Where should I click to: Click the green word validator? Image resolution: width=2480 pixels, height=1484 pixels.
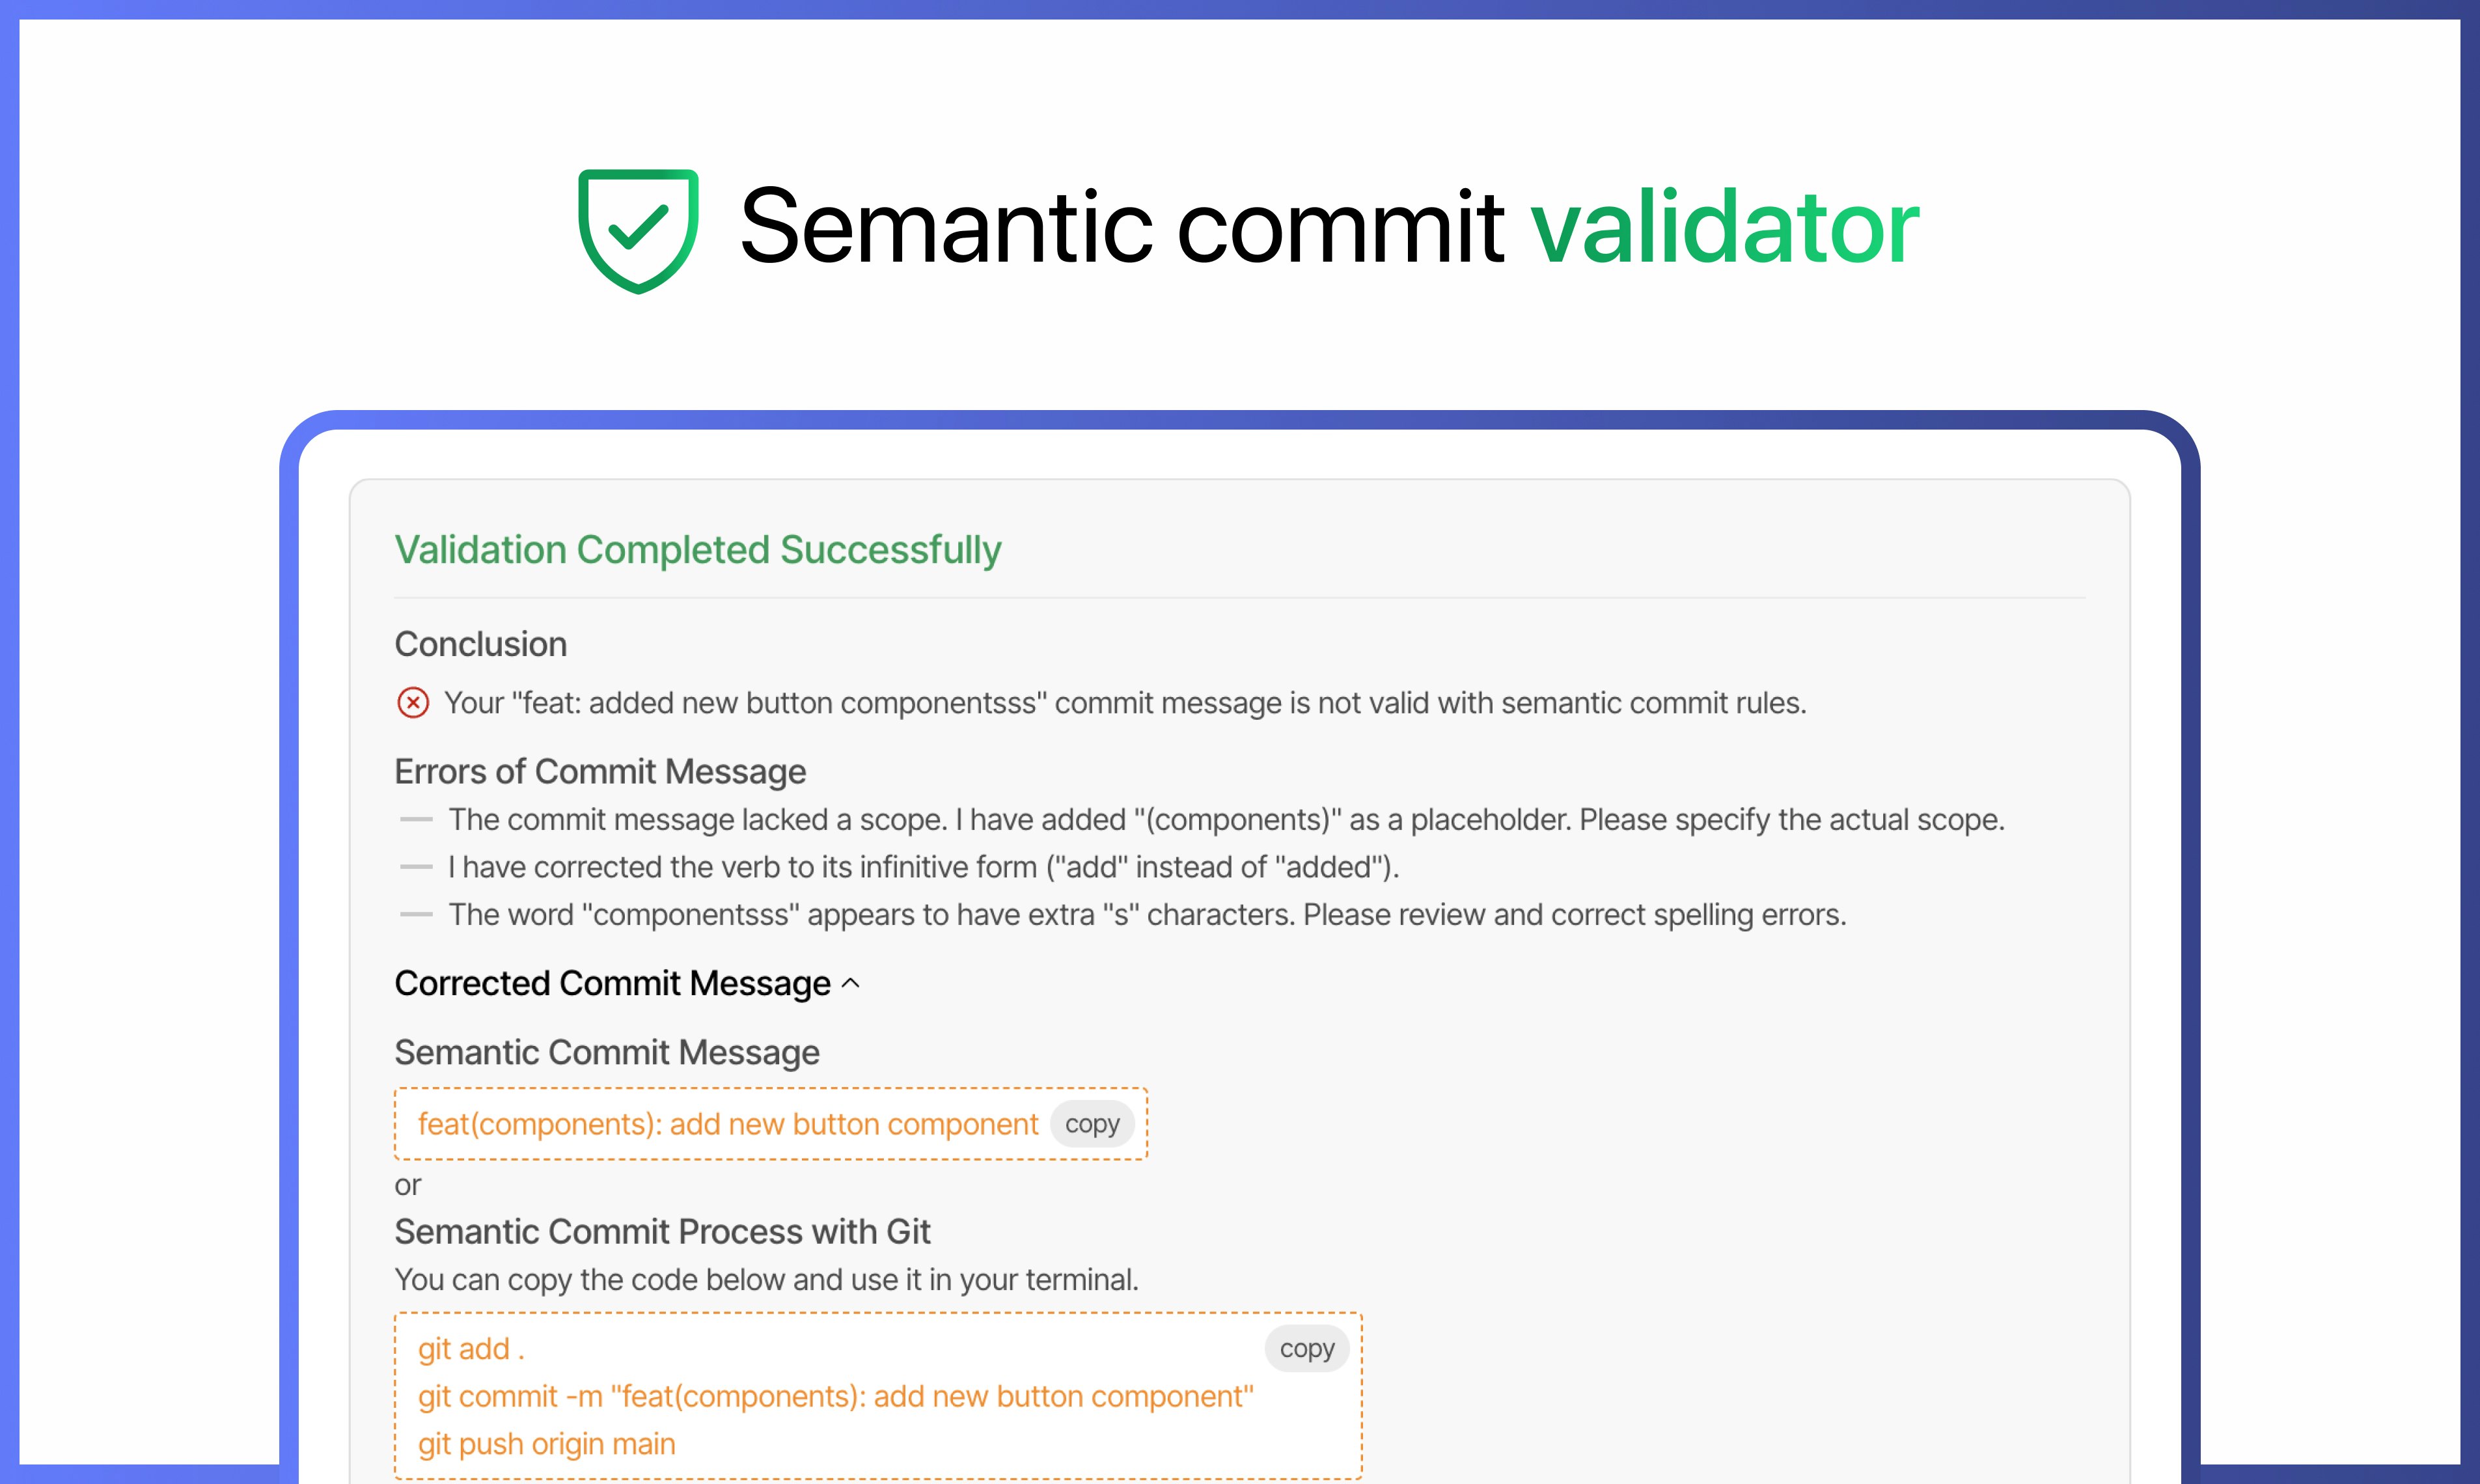[x=1725, y=228]
